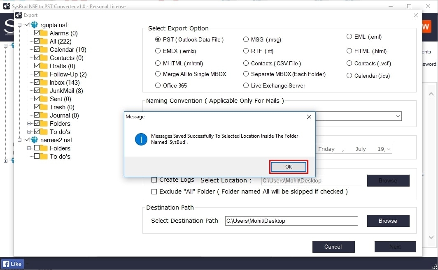The image size is (438, 270).
Task: Select the Live Exchange Server option
Action: coord(246,85)
